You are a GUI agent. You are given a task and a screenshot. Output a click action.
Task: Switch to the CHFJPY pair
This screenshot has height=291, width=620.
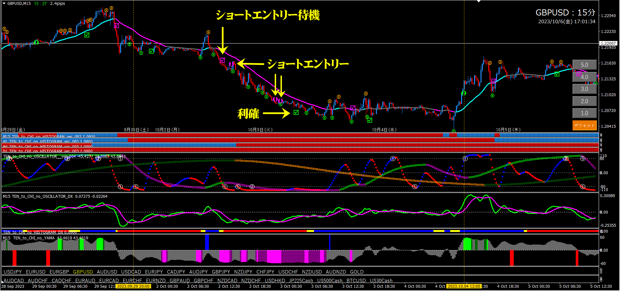[265, 272]
